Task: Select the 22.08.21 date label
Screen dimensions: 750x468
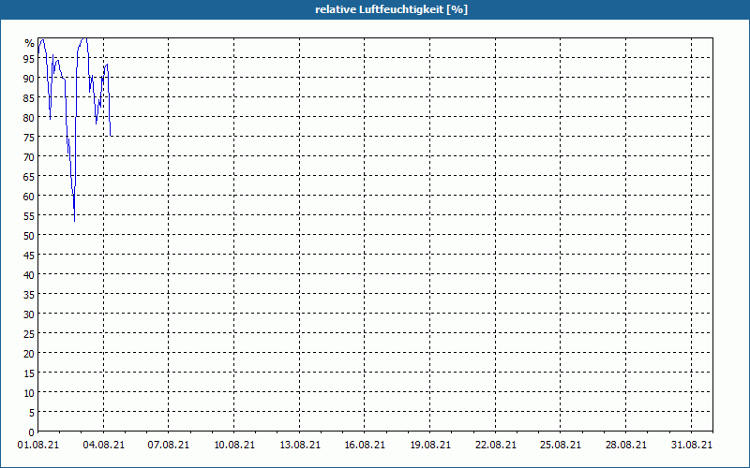Action: [496, 445]
